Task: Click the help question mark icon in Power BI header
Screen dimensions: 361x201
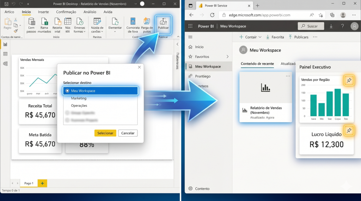Action: click(342, 26)
